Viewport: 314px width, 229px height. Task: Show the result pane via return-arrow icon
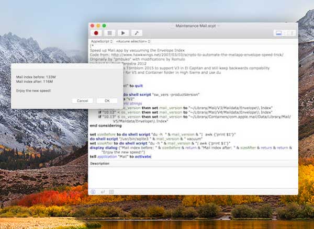[103, 192]
